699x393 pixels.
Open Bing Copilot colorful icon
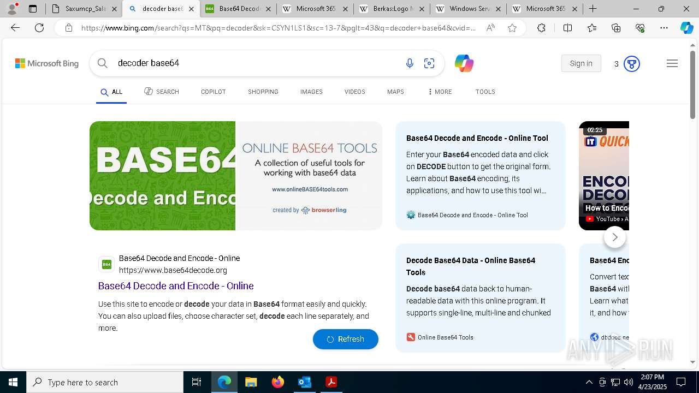coord(464,63)
